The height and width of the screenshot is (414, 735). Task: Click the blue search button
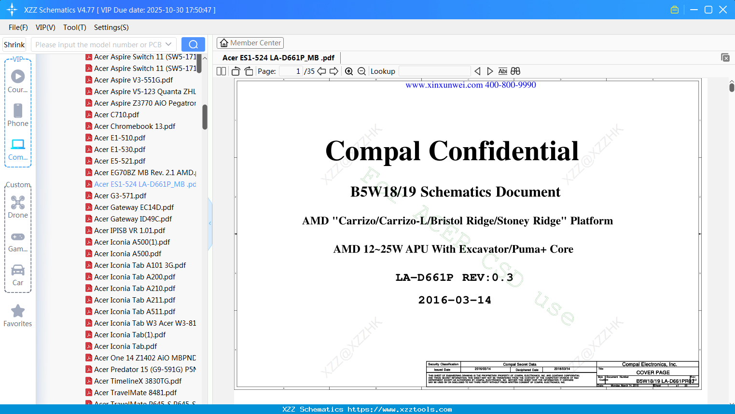(193, 44)
